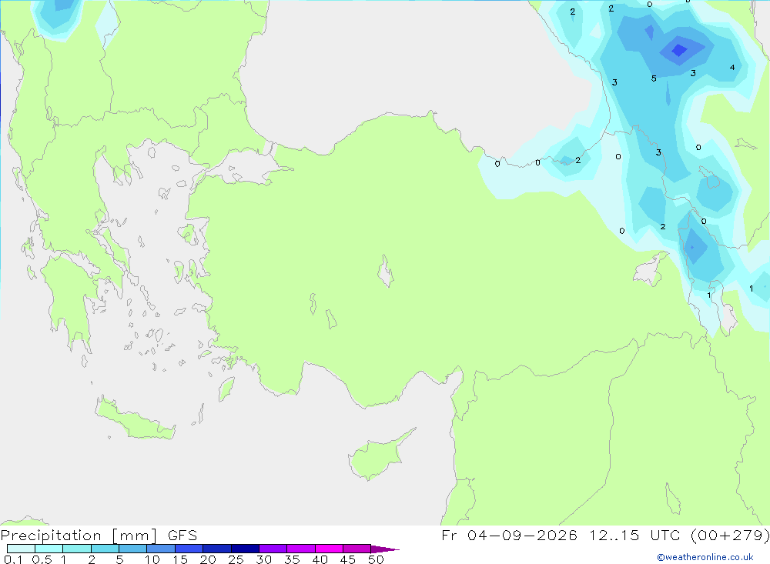
Task: Select the 45–50 mm legend swatch
Action: tap(357, 549)
